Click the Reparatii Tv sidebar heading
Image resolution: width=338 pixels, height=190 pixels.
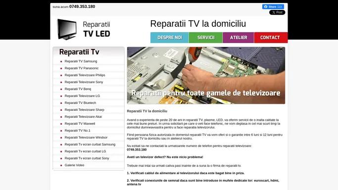click(79, 52)
